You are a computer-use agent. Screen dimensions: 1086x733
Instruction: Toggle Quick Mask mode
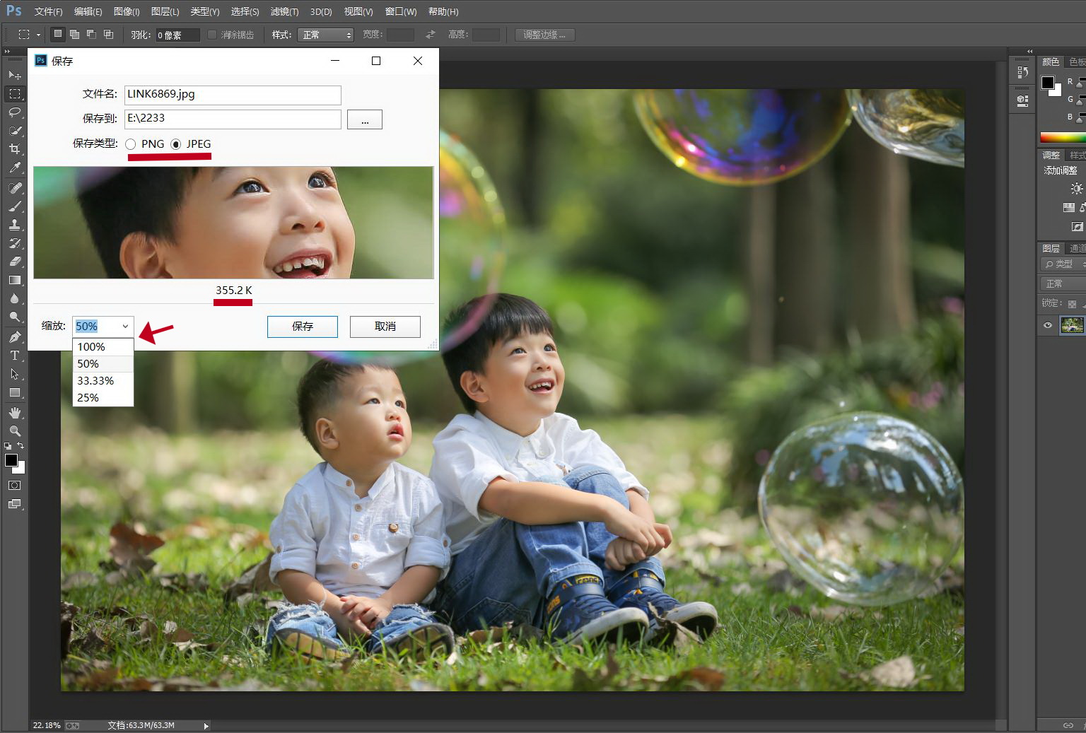coord(15,486)
